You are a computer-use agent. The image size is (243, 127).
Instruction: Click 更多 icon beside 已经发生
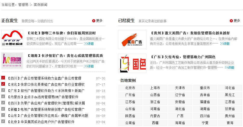[231, 21]
